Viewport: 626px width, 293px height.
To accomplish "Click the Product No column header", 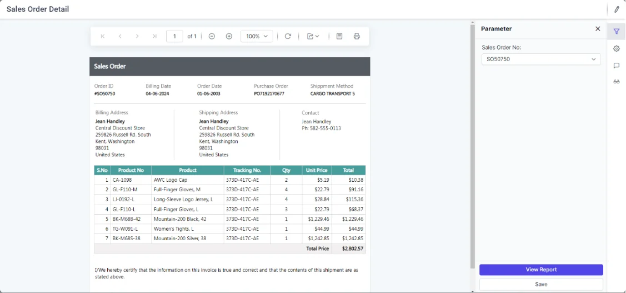I will point(131,170).
